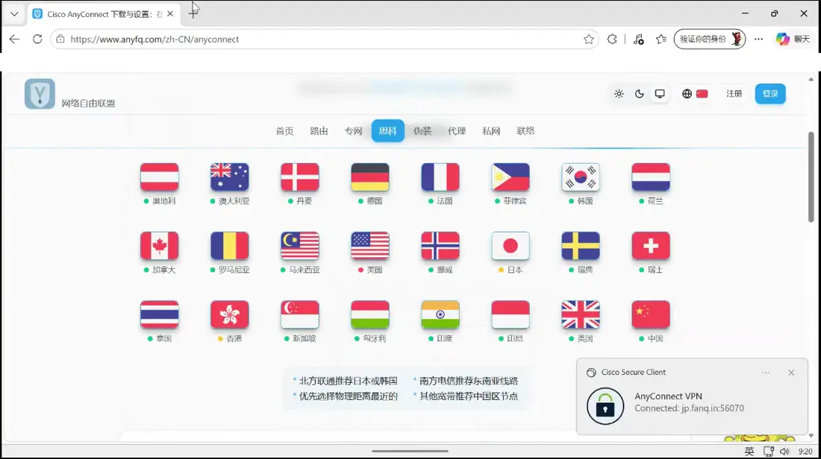The height and width of the screenshot is (459, 821).
Task: Choose the Hong Kong (香港) flag
Action: (230, 314)
